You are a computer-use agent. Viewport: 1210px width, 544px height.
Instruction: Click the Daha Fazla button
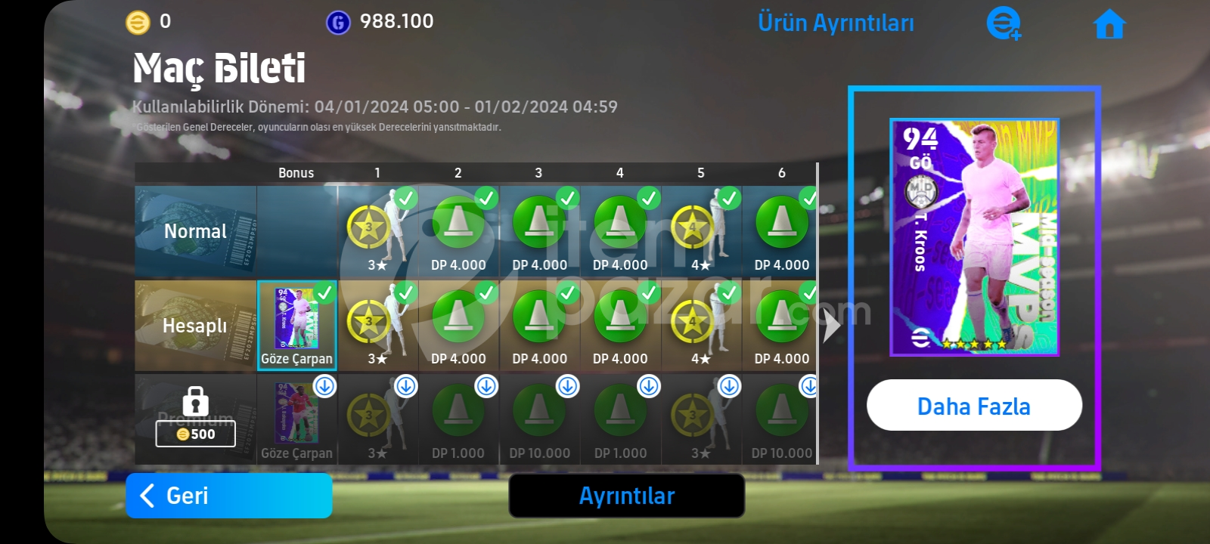click(974, 406)
